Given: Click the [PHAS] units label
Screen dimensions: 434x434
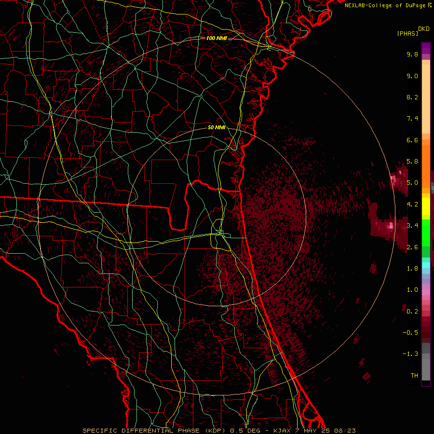Looking at the screenshot, I should 407,33.
